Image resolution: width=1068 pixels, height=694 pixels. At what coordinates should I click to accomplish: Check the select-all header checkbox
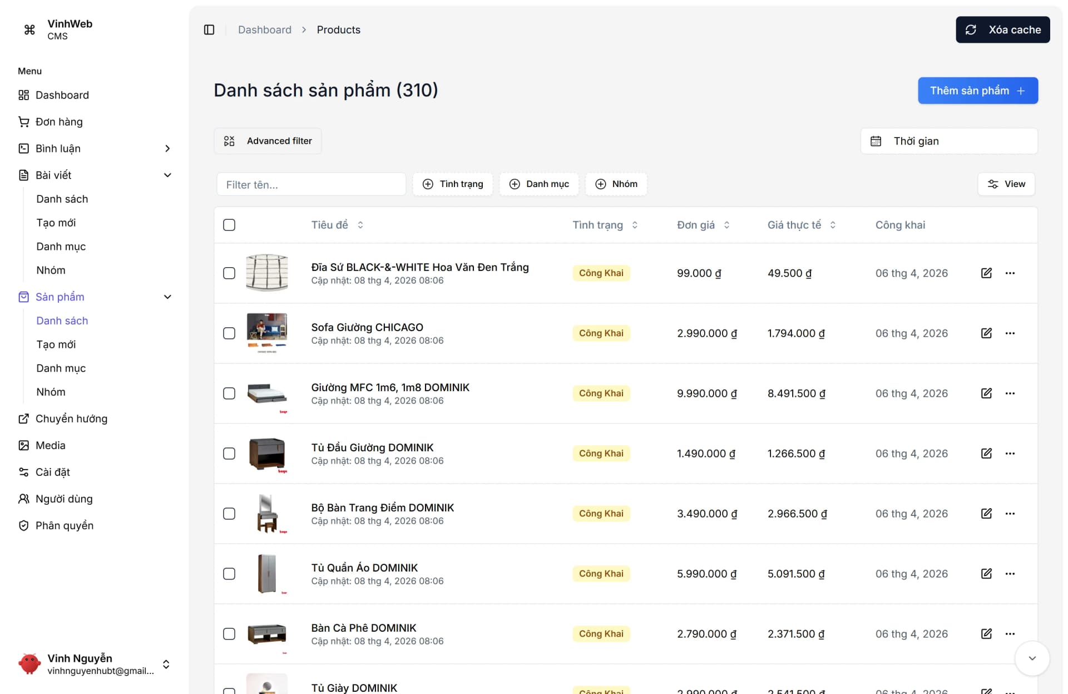click(x=229, y=225)
